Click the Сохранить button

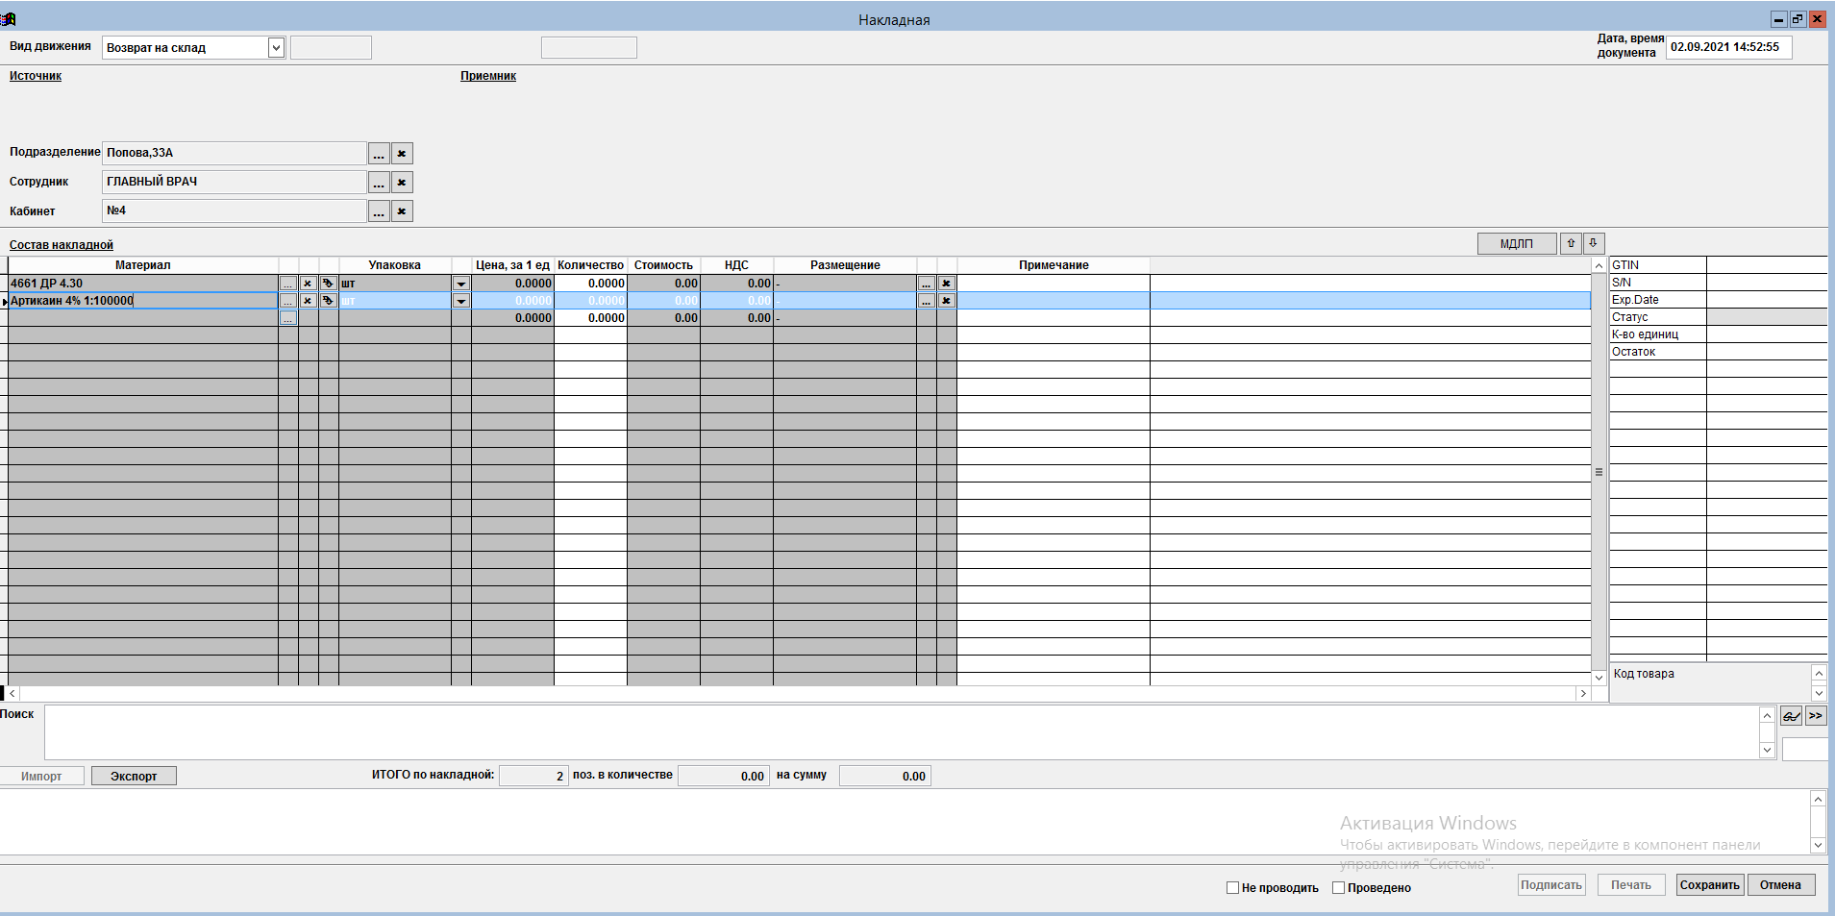coord(1709,885)
